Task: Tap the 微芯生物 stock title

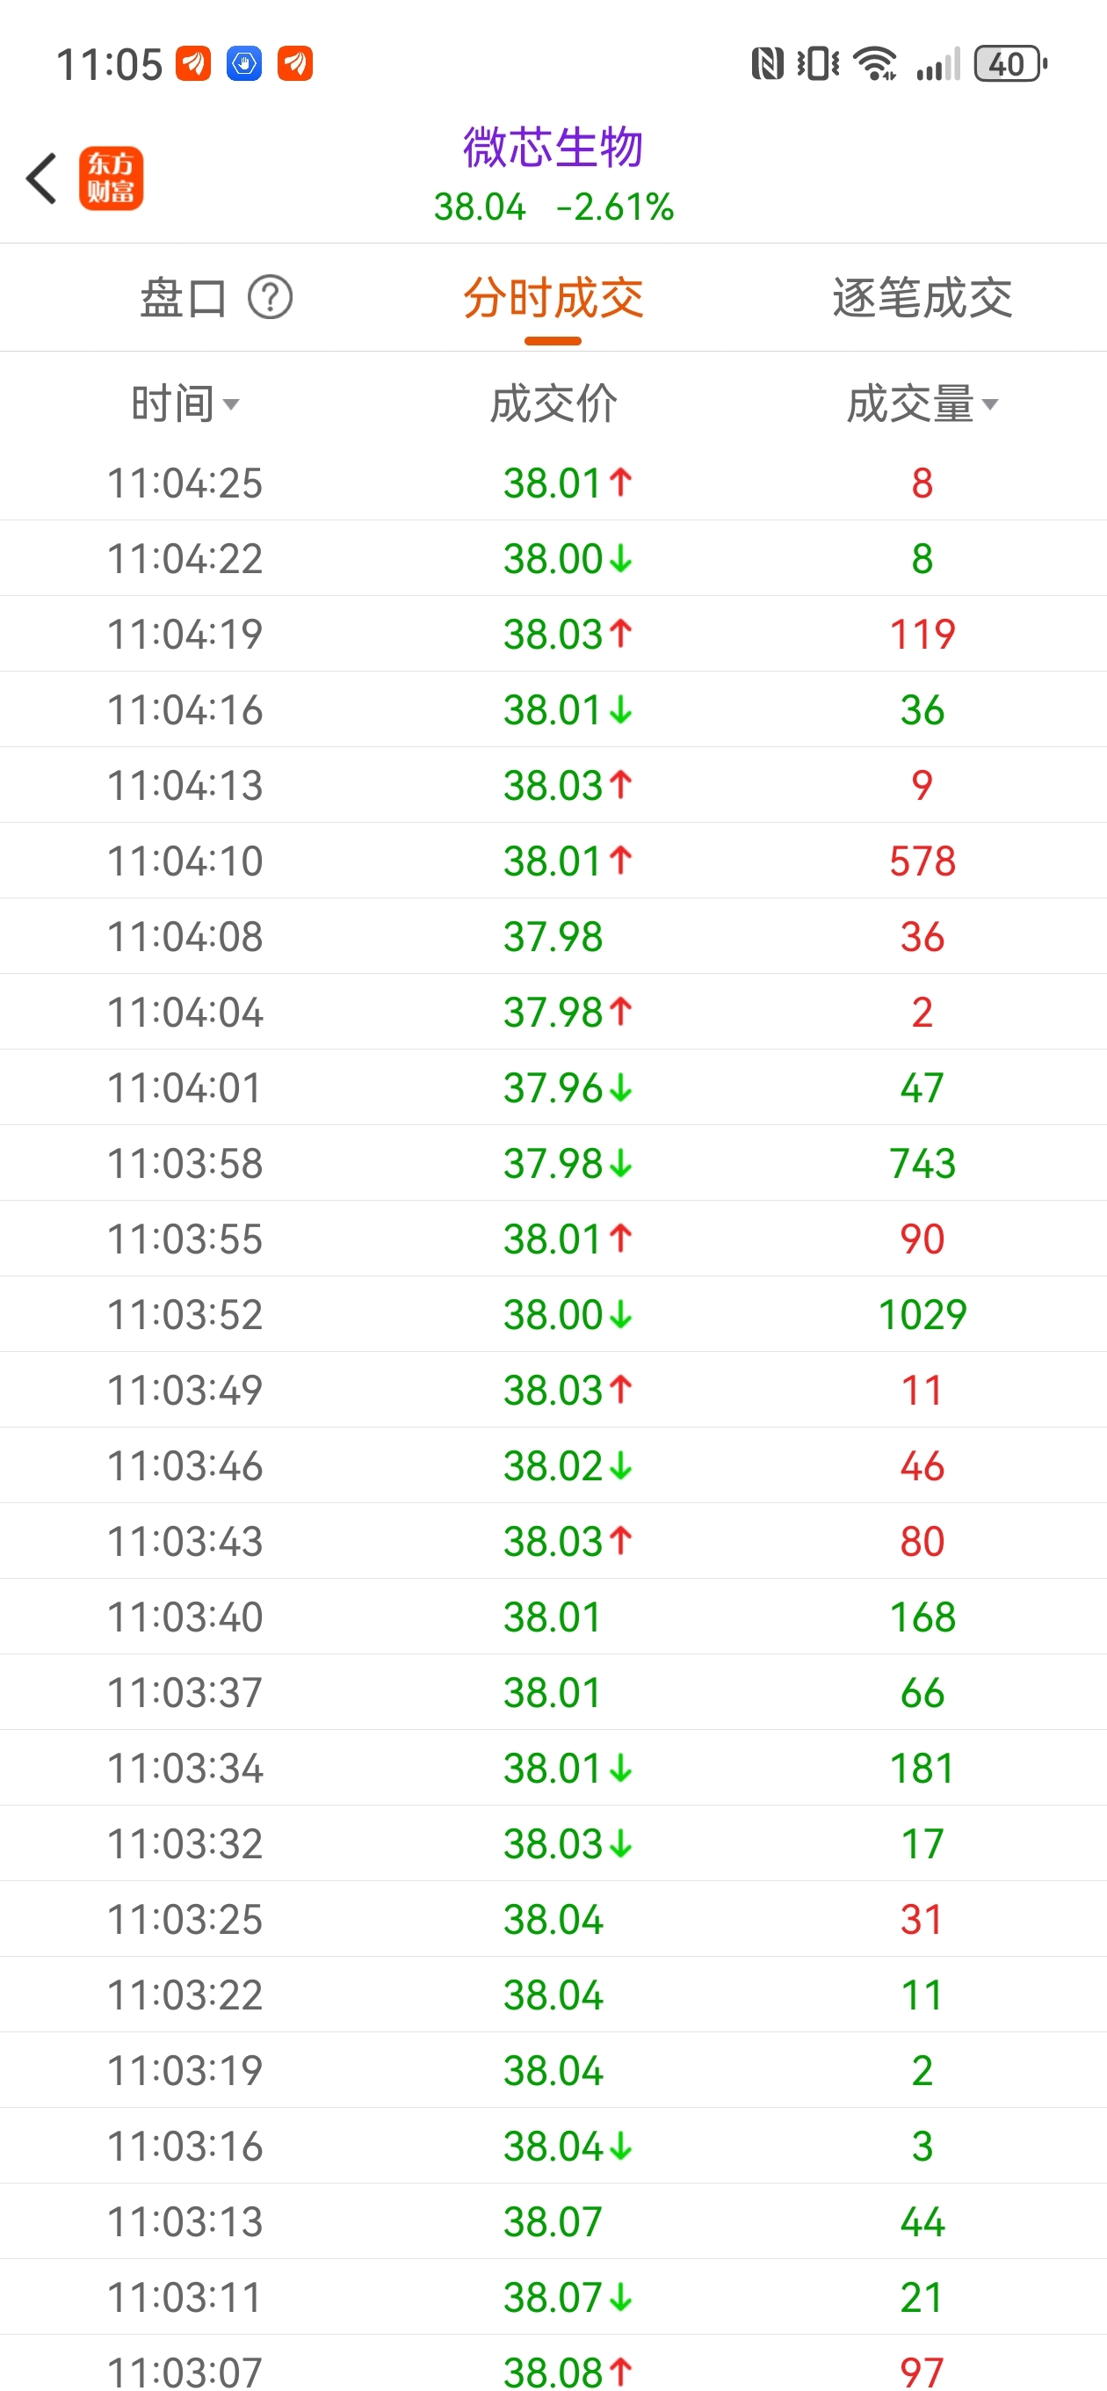Action: click(553, 147)
